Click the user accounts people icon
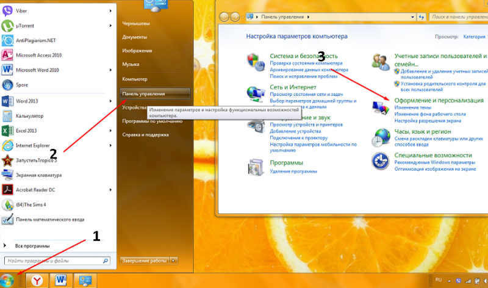Viewport: 488px width, 288px height. 381,62
